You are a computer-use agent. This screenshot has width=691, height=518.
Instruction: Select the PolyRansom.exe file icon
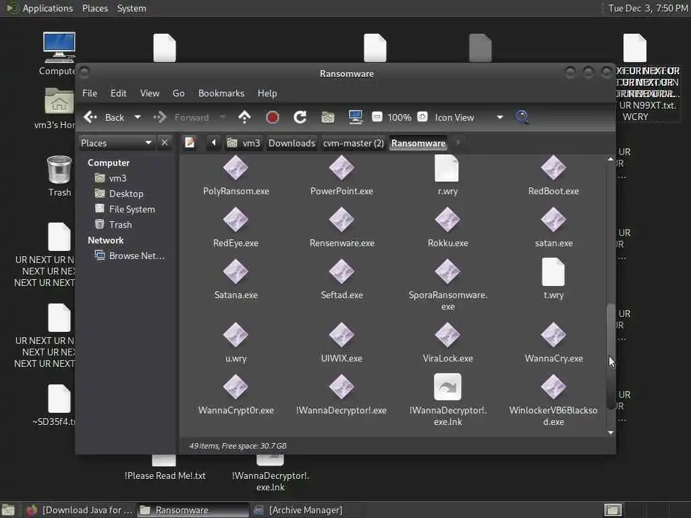[236, 168]
